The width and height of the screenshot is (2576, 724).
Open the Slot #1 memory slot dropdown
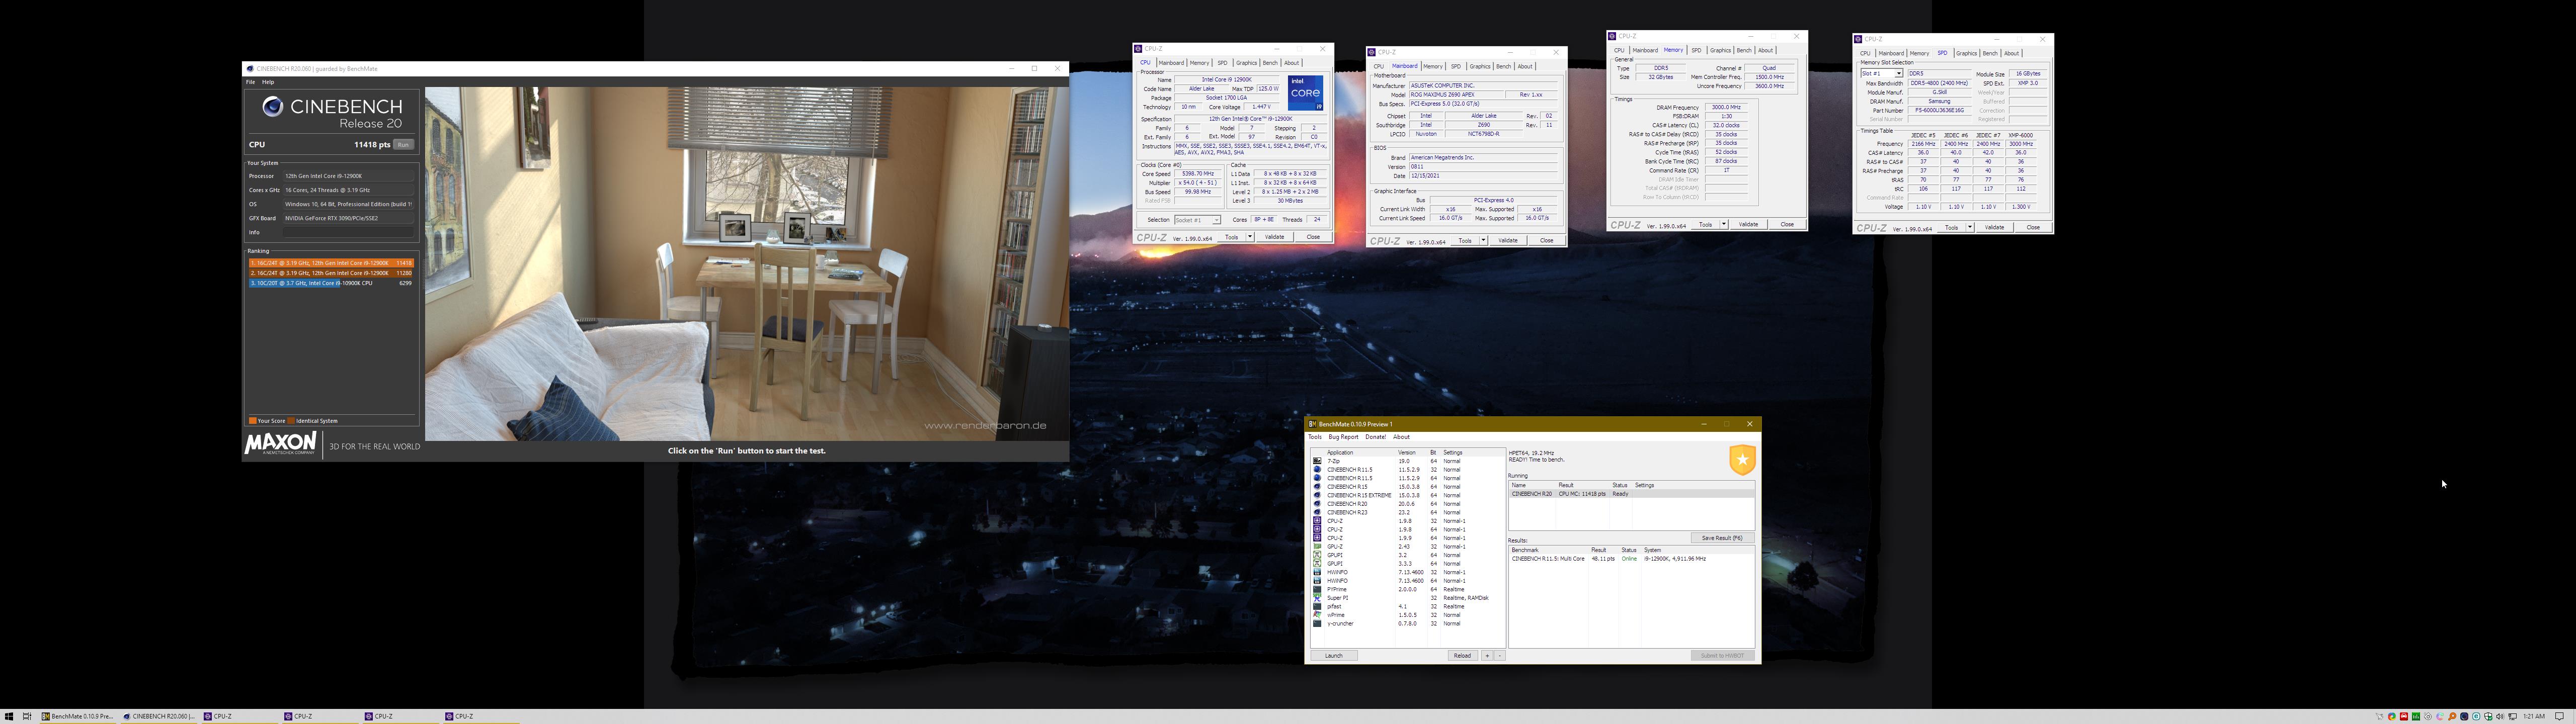[1882, 74]
